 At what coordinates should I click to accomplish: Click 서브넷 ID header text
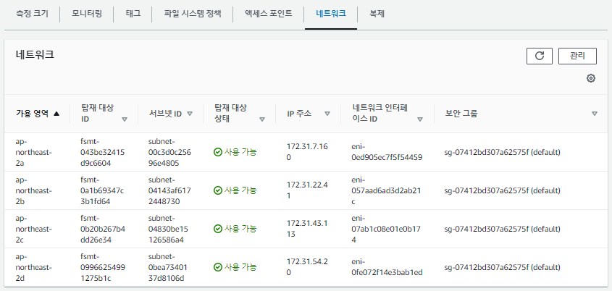coord(165,114)
